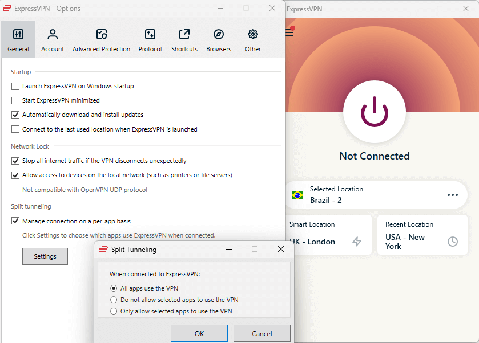This screenshot has width=479, height=343.
Task: Enable Launch ExpressVPN on Windows startup
Action: tap(15, 87)
